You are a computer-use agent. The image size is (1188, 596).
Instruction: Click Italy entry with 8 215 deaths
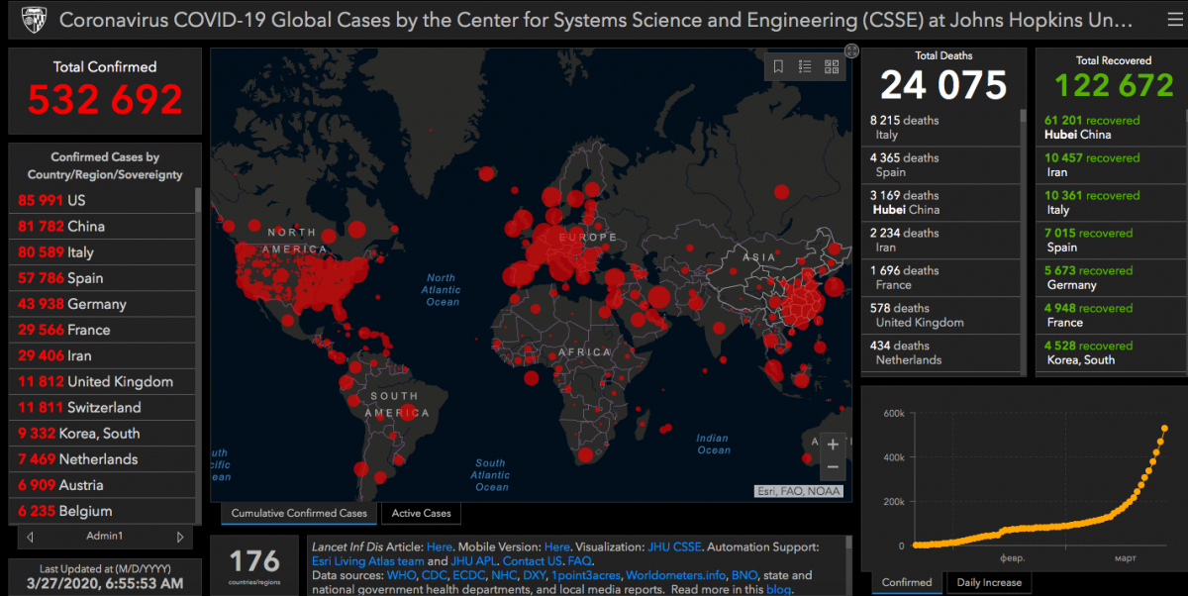(940, 128)
